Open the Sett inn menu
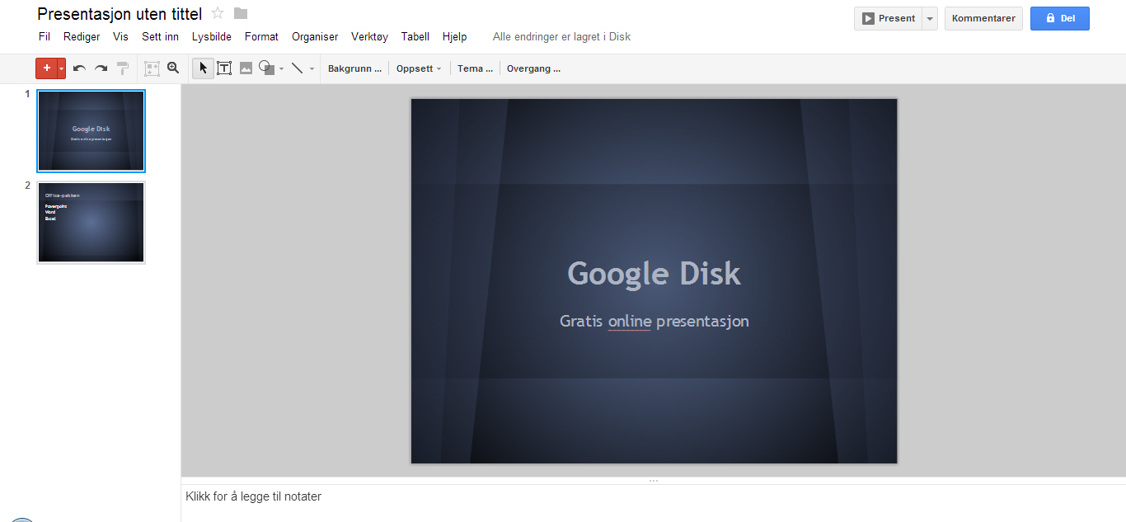Image resolution: width=1126 pixels, height=522 pixels. pyautogui.click(x=160, y=36)
